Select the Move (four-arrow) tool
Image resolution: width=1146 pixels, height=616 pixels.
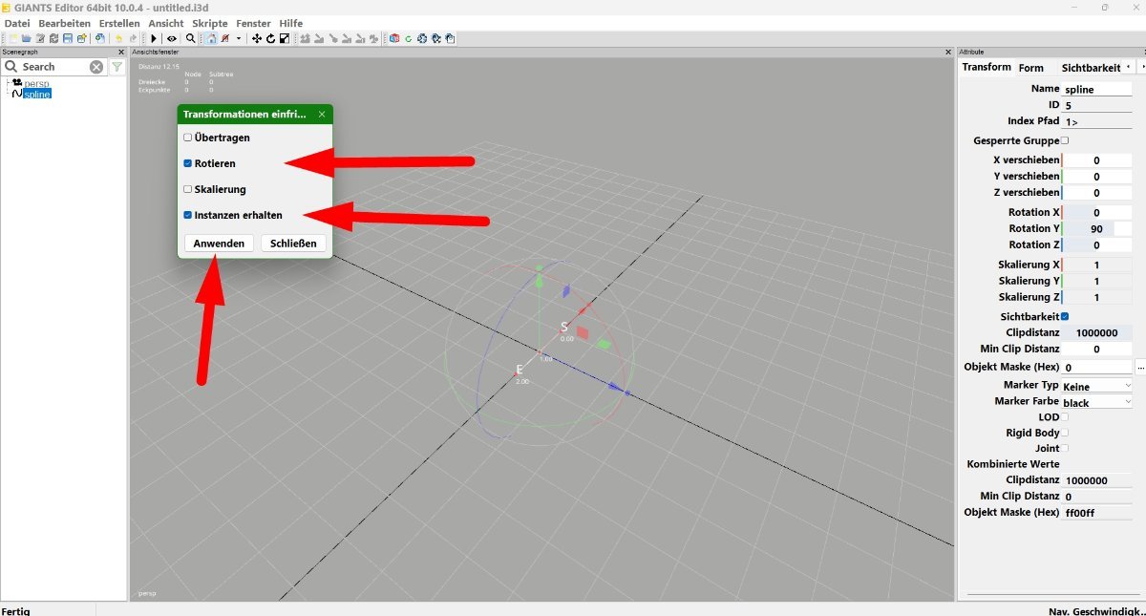point(257,38)
